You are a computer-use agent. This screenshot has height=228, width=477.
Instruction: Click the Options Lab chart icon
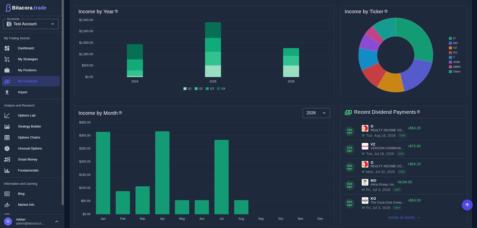[7, 115]
